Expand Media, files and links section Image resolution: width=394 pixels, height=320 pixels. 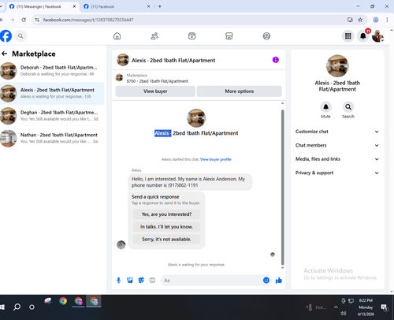pyautogui.click(x=337, y=159)
